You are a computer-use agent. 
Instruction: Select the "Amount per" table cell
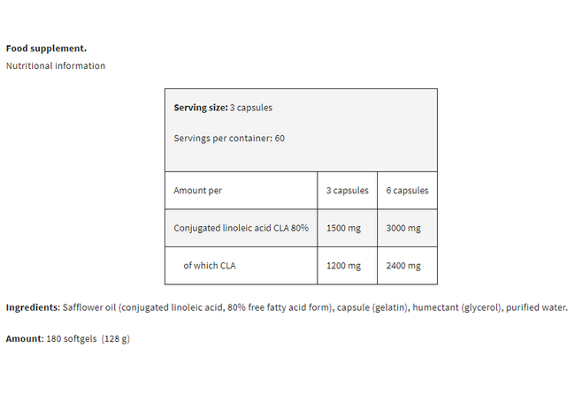click(x=198, y=191)
